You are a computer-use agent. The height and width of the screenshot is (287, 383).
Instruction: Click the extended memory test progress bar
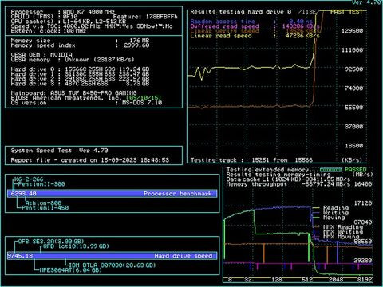click(x=331, y=170)
